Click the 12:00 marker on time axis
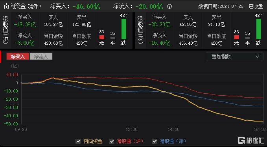This screenshot has width=267, height=147. pyautogui.click(x=131, y=129)
